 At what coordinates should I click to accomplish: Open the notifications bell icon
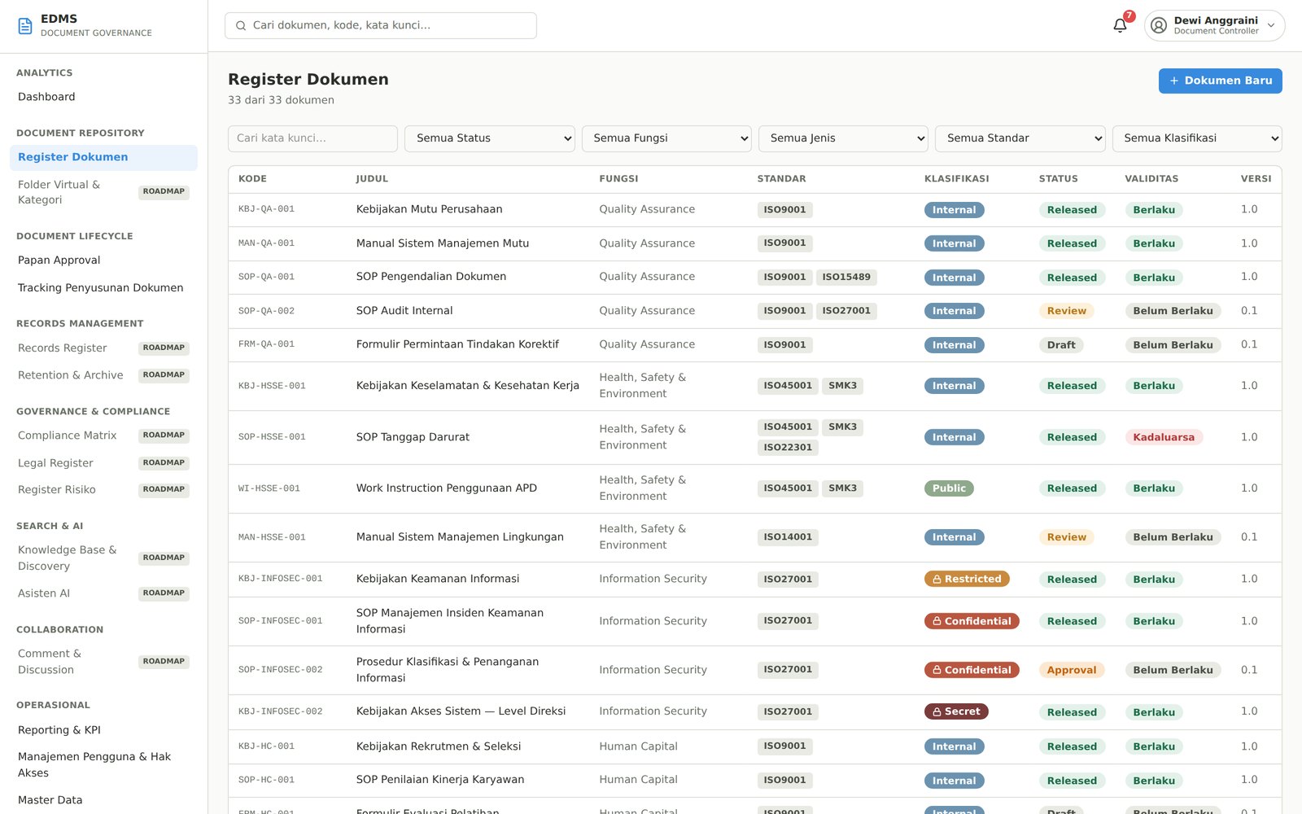[x=1120, y=25]
